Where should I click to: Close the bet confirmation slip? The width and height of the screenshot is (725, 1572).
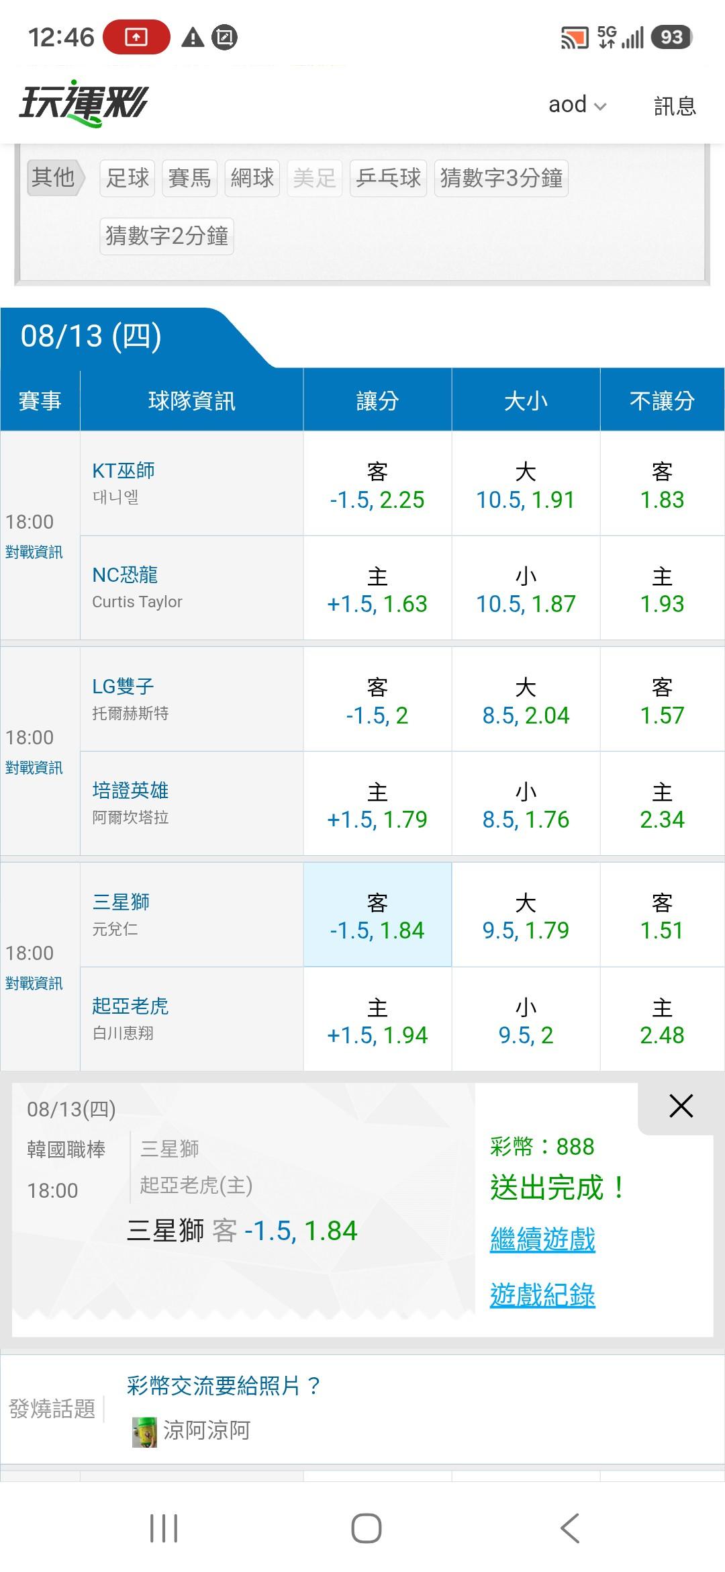[681, 1106]
